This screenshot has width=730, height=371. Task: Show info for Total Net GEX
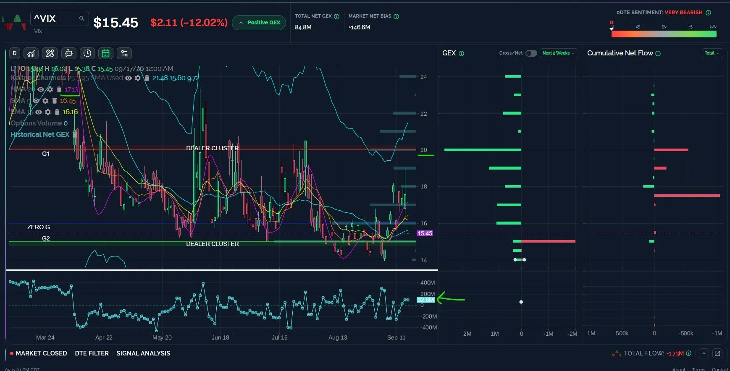[336, 16]
